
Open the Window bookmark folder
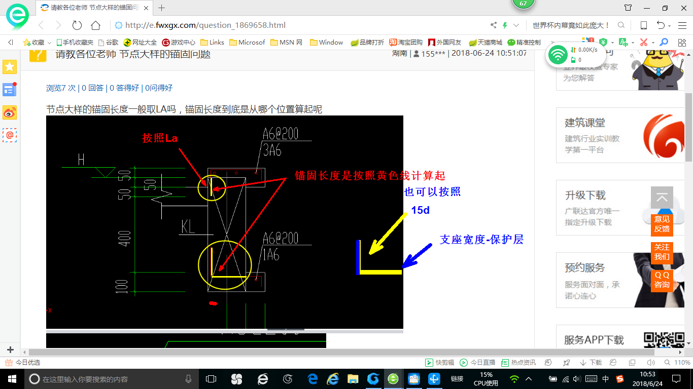tap(327, 43)
